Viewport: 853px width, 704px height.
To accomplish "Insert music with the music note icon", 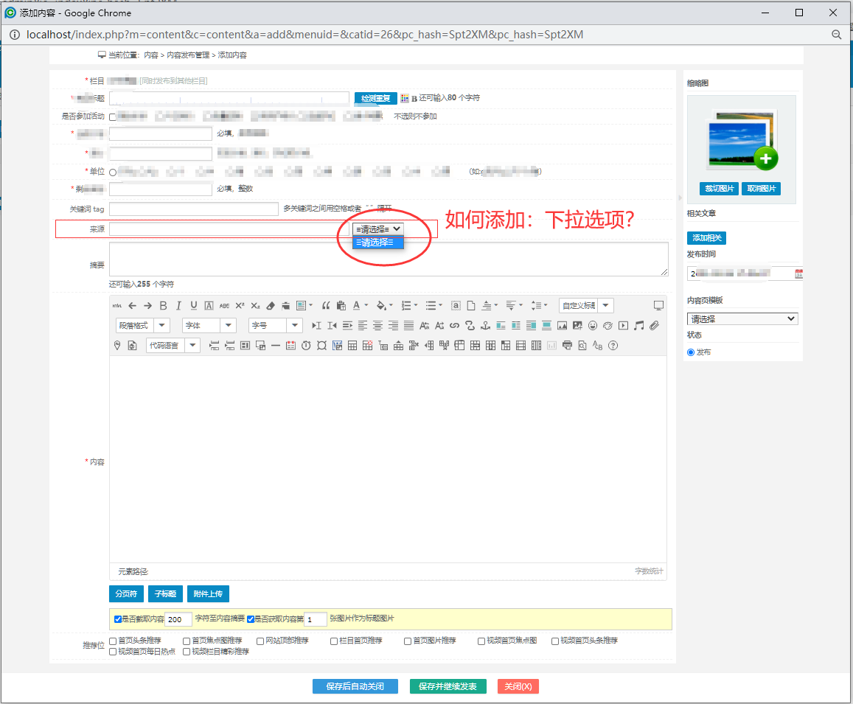I will (639, 325).
